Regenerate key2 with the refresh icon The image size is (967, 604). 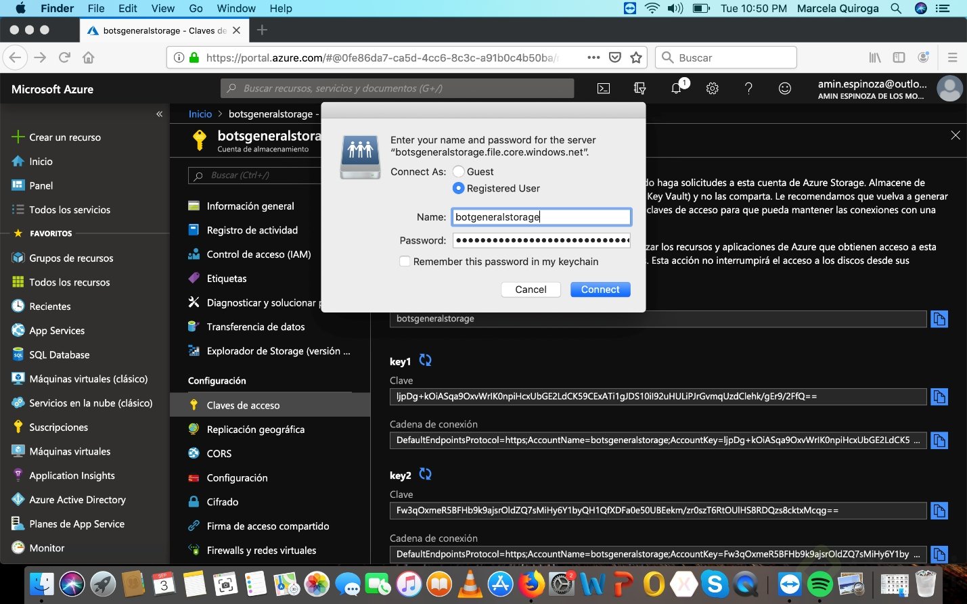click(x=425, y=474)
